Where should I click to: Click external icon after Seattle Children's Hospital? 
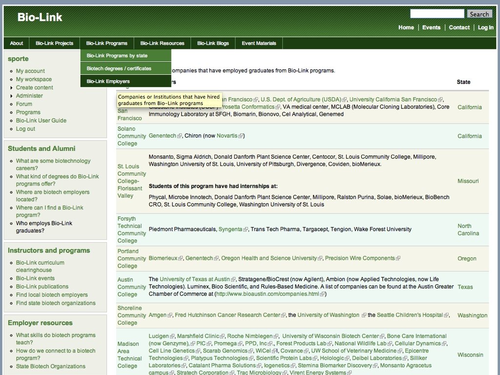pyautogui.click(x=446, y=315)
